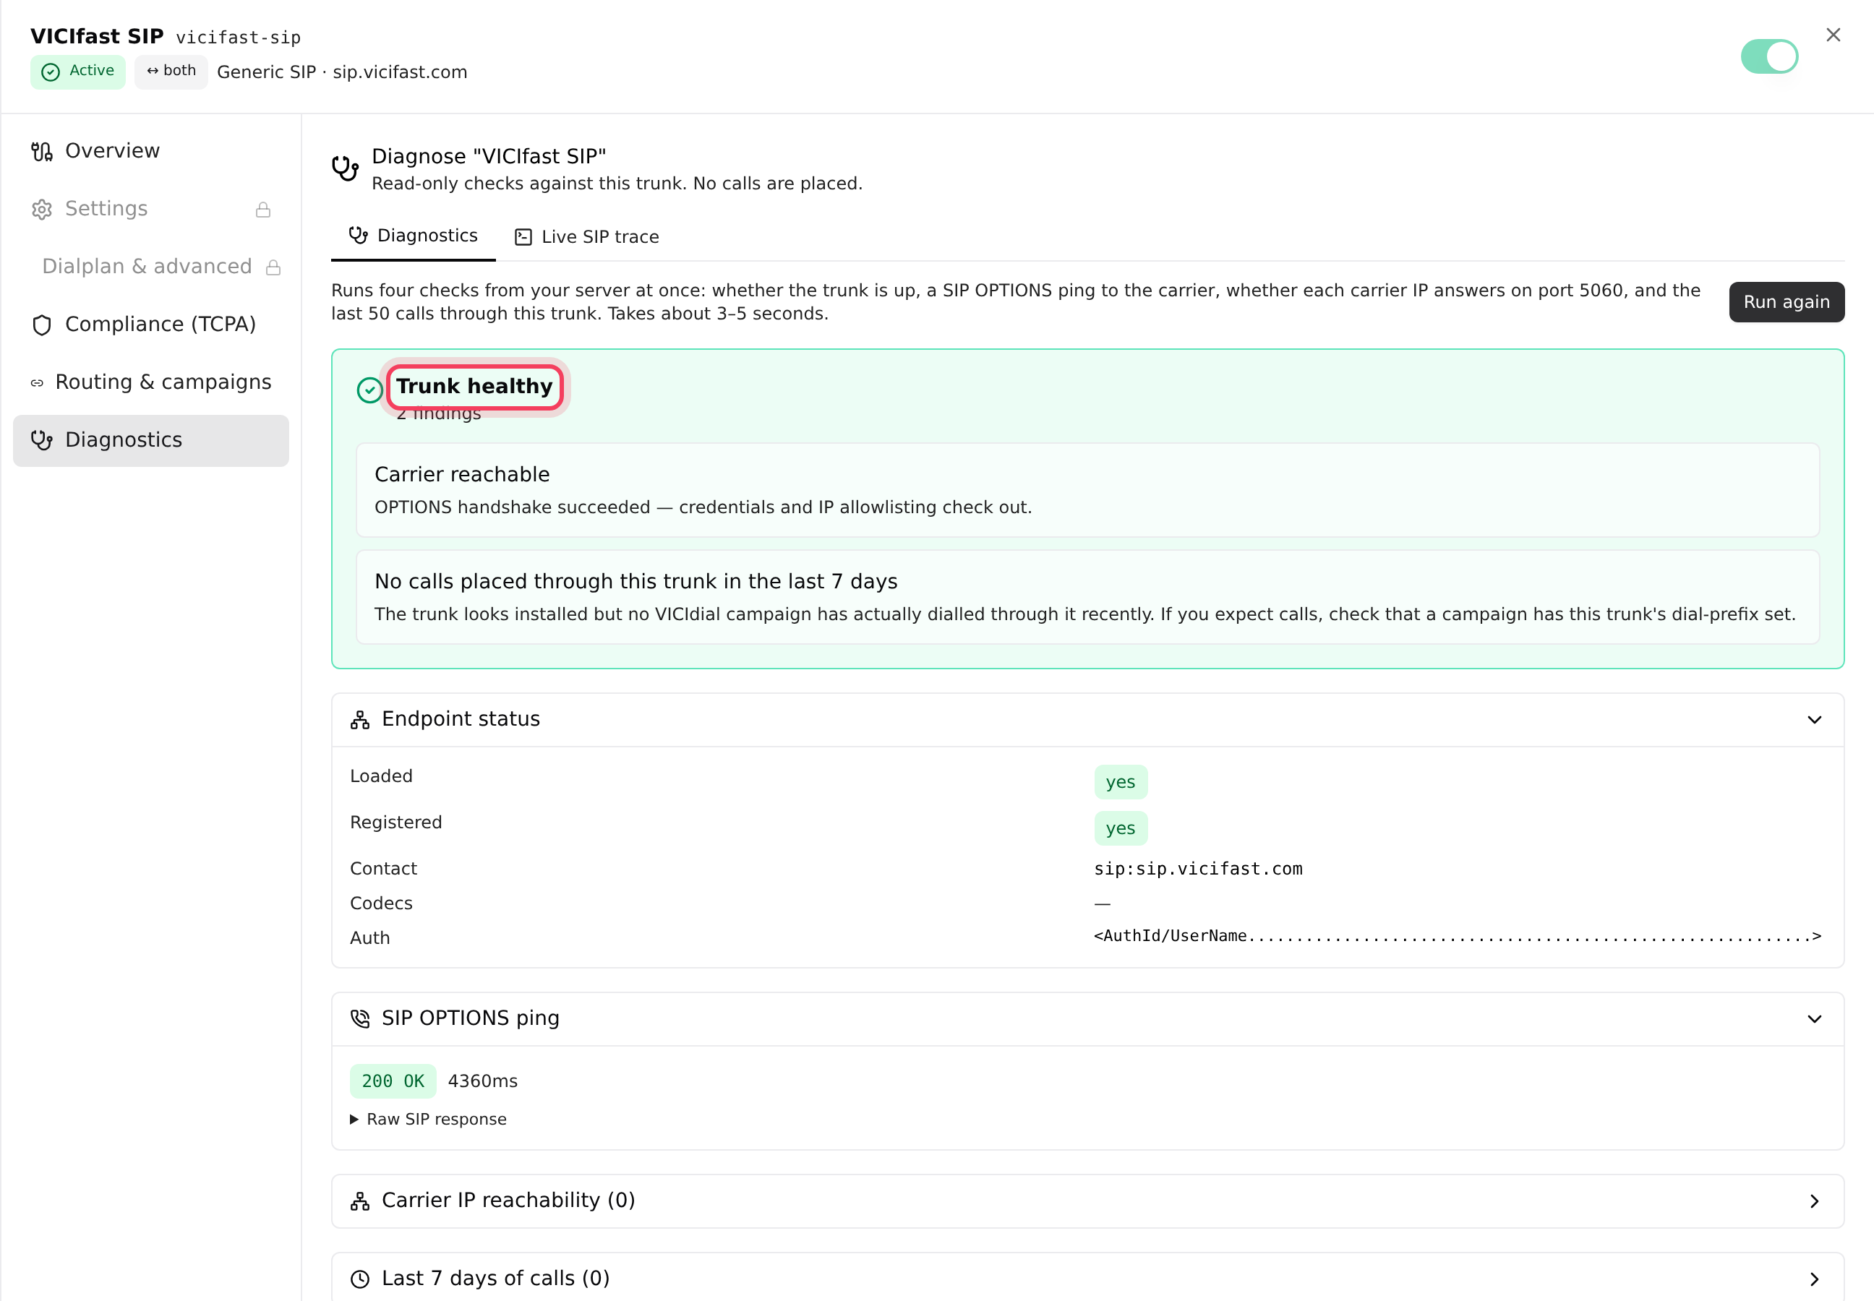Image resolution: width=1874 pixels, height=1301 pixels.
Task: Click the 200 OK status badge
Action: click(393, 1081)
